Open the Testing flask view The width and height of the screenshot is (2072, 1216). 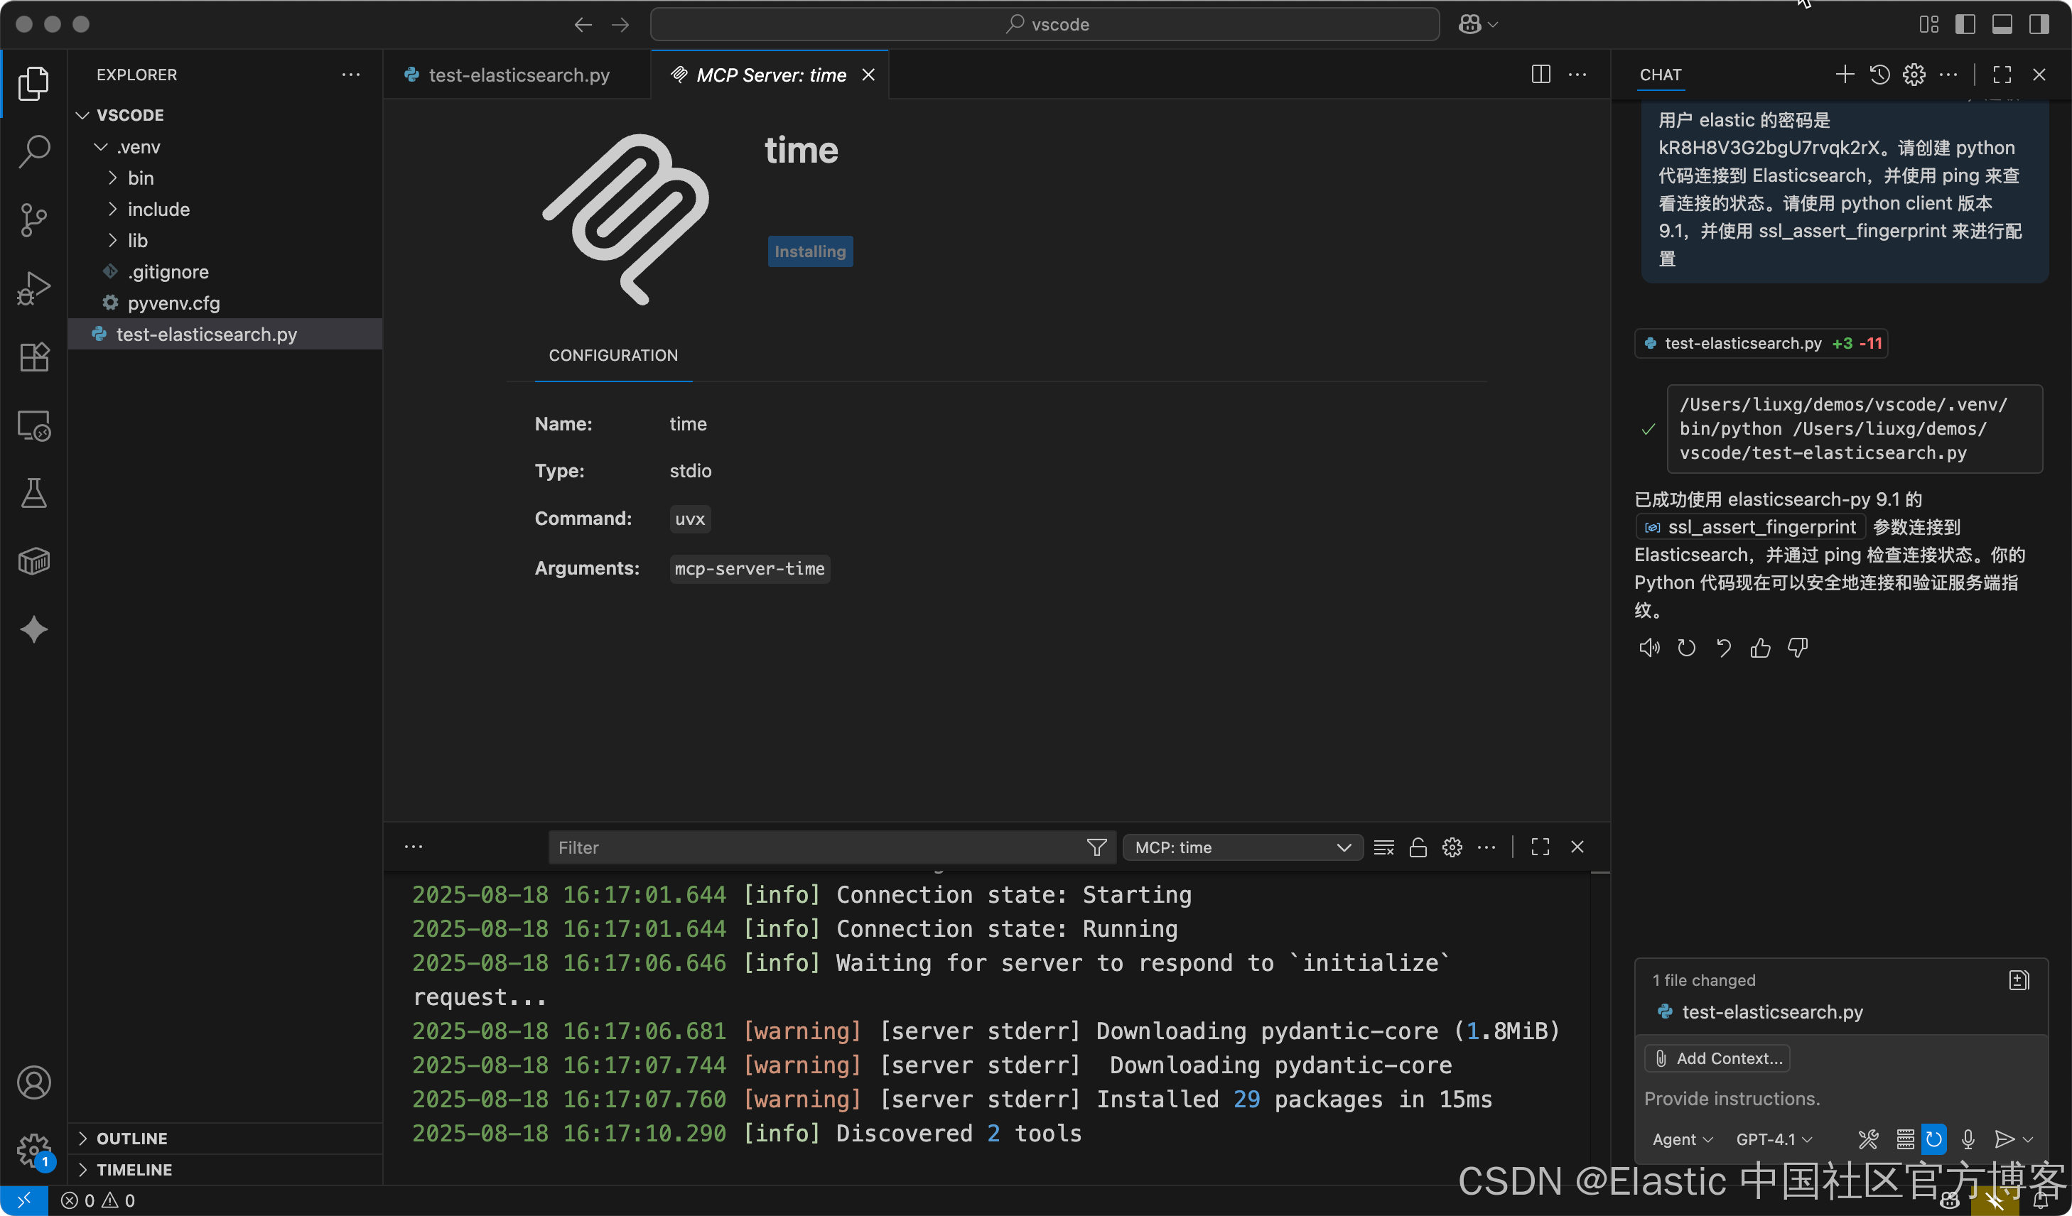[x=33, y=493]
